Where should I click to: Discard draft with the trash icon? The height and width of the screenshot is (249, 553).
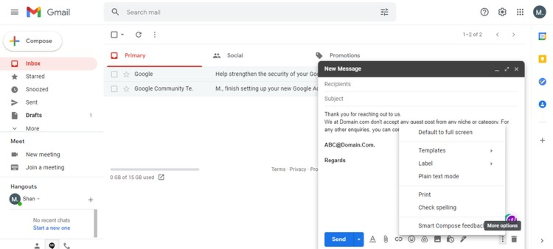514,239
